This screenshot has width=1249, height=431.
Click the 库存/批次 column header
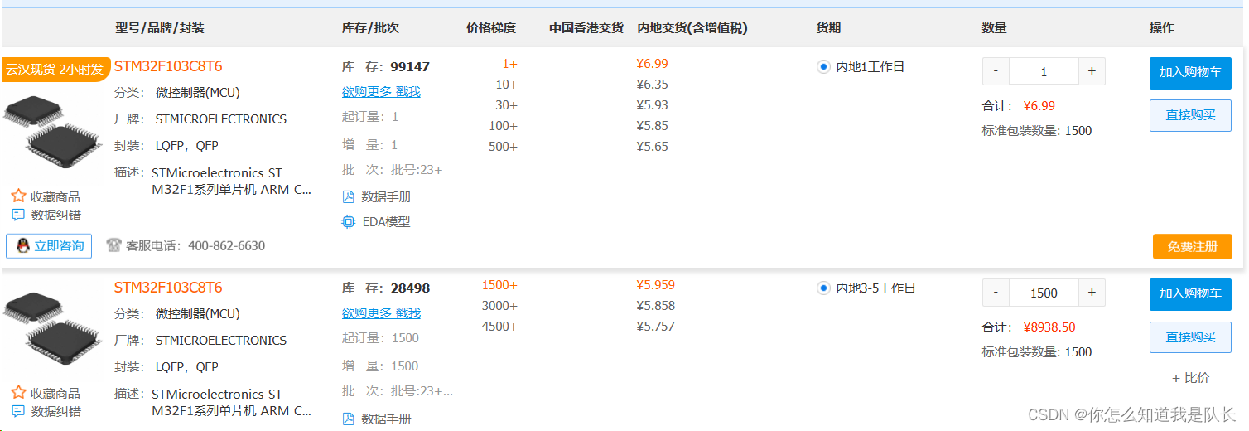pyautogui.click(x=370, y=27)
